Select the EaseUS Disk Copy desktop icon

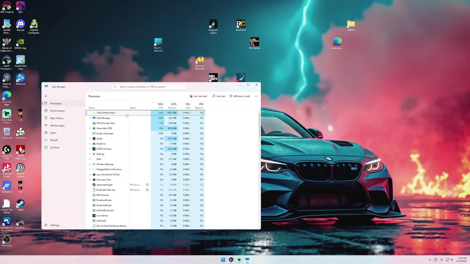pyautogui.click(x=21, y=63)
